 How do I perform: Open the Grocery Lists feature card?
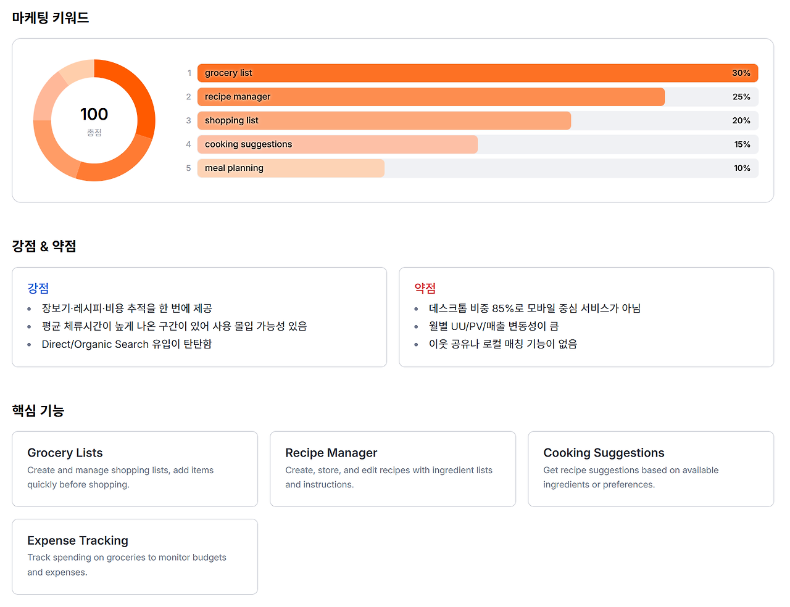(x=135, y=469)
